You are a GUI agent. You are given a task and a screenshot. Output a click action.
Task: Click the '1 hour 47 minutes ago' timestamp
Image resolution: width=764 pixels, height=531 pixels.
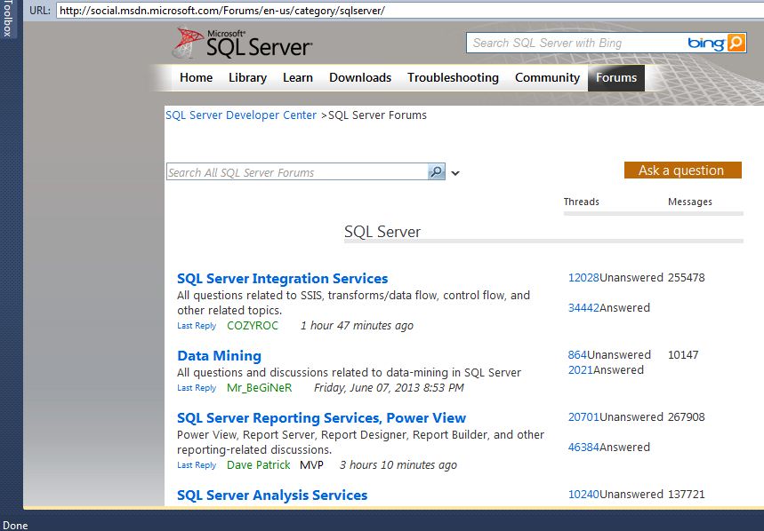357,326
